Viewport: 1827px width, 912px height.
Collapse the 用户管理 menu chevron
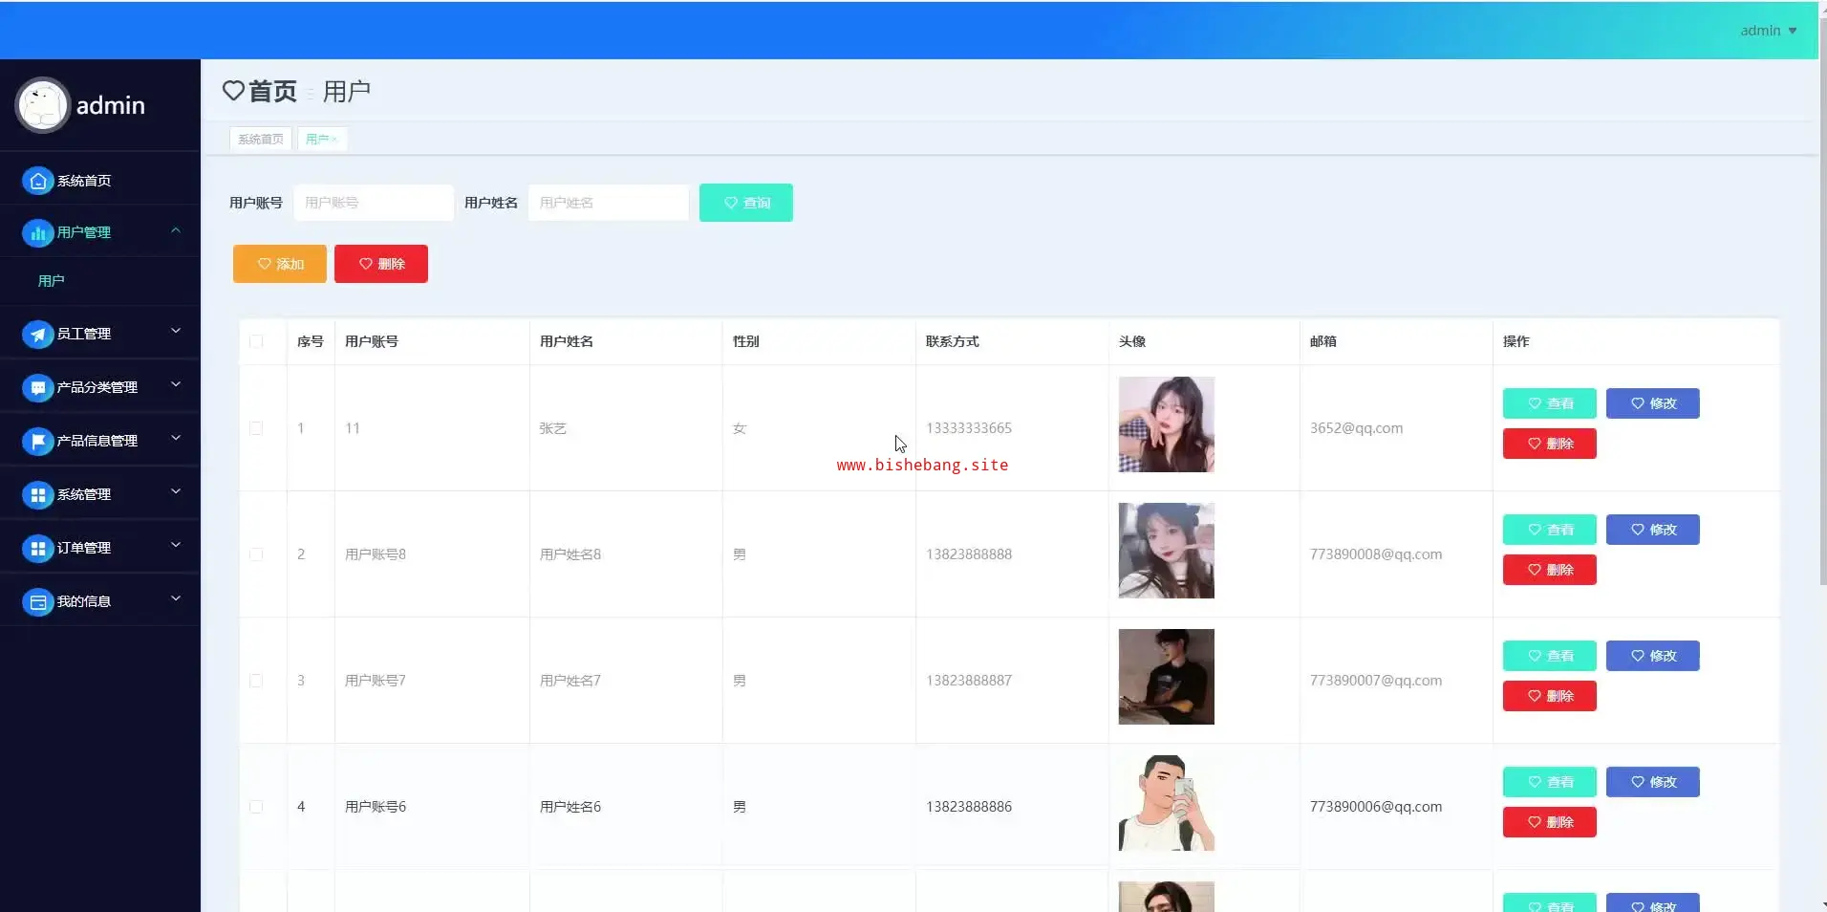[x=176, y=230]
